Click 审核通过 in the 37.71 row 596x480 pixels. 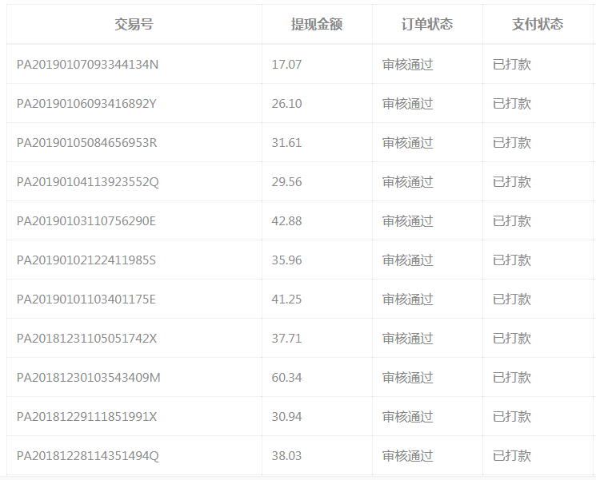click(407, 339)
